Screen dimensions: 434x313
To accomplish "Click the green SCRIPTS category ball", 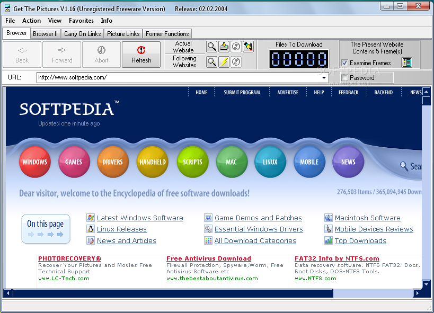I will click(x=192, y=162).
